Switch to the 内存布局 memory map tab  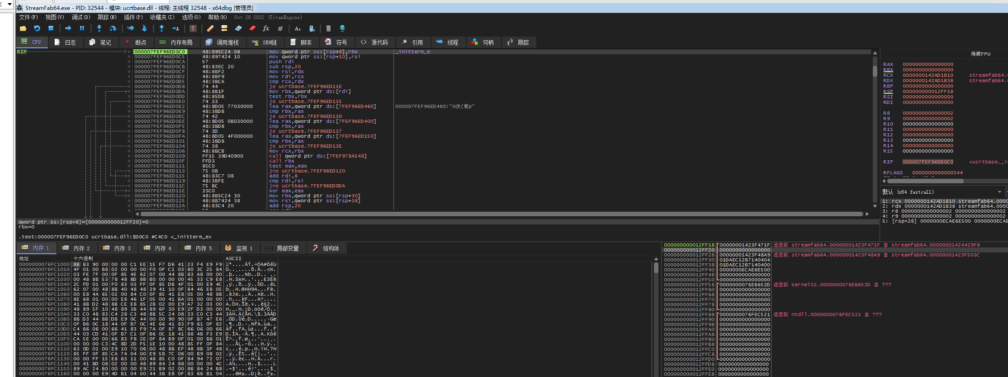pos(176,42)
